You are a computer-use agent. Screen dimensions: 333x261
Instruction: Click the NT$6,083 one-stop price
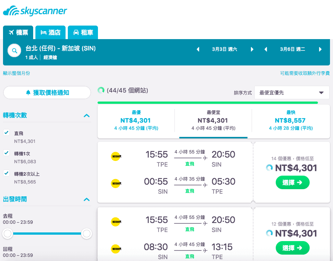point(25,162)
